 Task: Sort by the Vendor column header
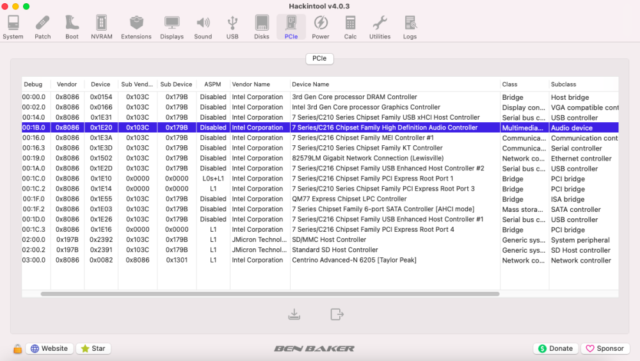pyautogui.click(x=67, y=84)
